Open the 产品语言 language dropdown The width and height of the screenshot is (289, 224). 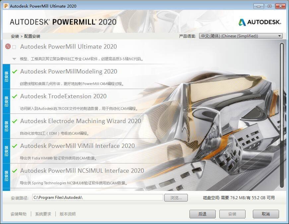click(241, 36)
